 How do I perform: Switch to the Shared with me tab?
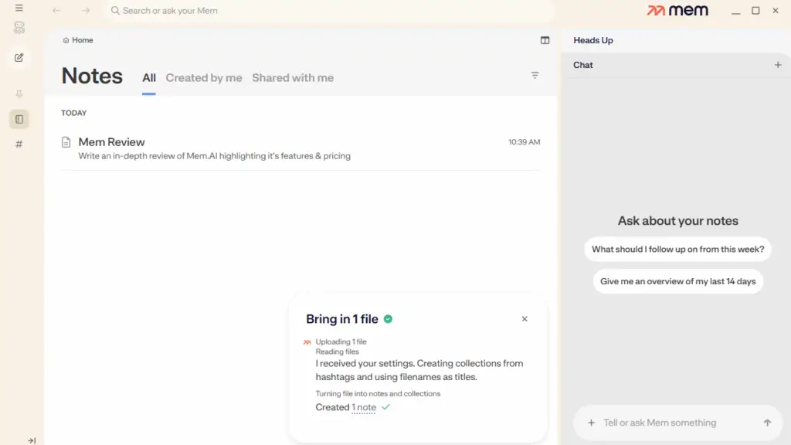coord(293,78)
